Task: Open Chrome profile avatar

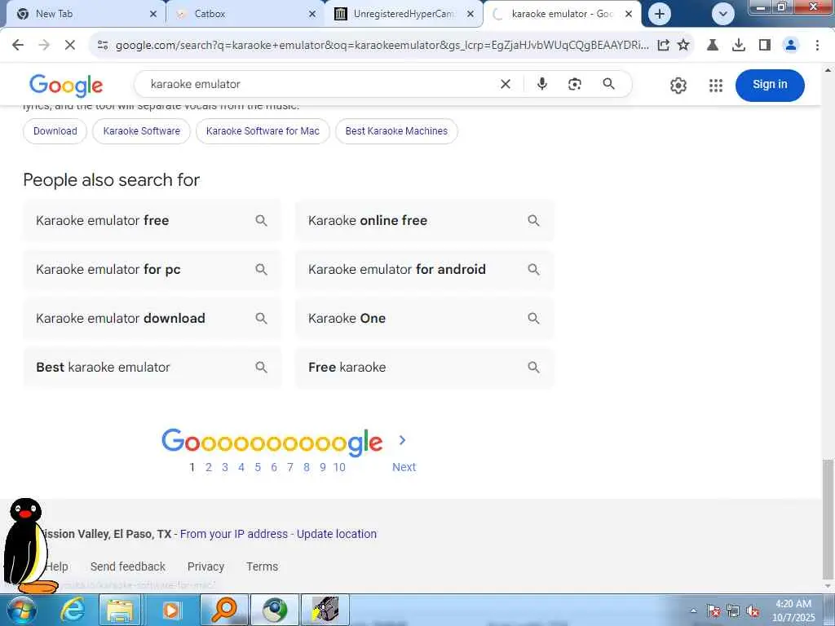Action: [791, 46]
